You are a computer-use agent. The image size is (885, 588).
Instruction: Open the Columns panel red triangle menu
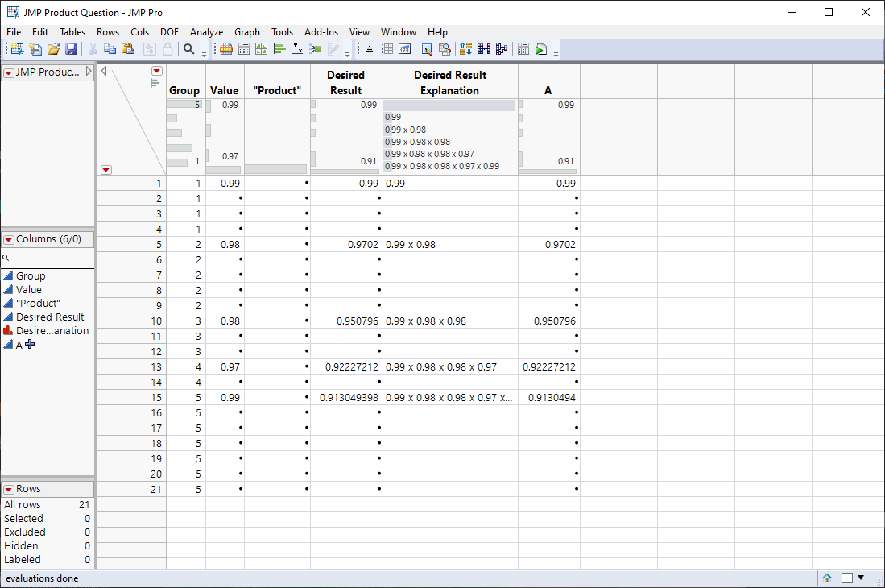tap(9, 239)
